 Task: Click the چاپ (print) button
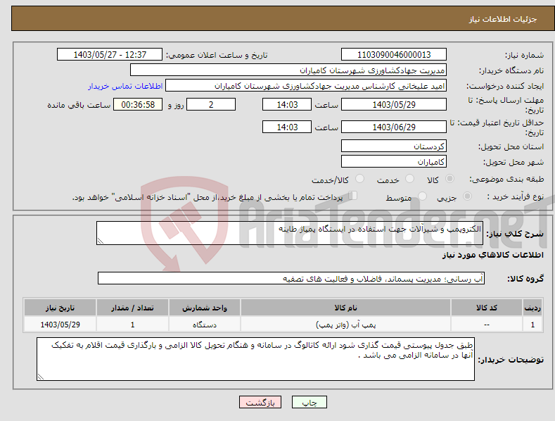click(309, 402)
